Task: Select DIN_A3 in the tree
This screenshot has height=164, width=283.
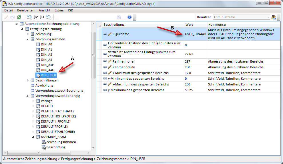Action: [46, 60]
